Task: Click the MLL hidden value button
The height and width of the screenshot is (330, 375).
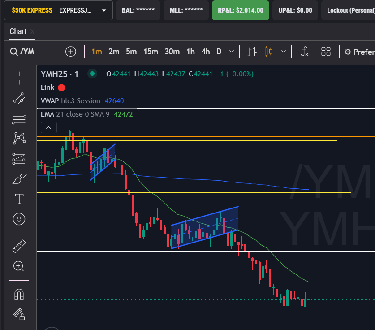Action: 186,10
